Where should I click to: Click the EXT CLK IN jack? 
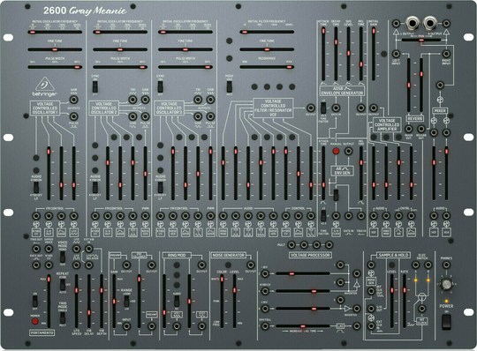click(x=371, y=326)
